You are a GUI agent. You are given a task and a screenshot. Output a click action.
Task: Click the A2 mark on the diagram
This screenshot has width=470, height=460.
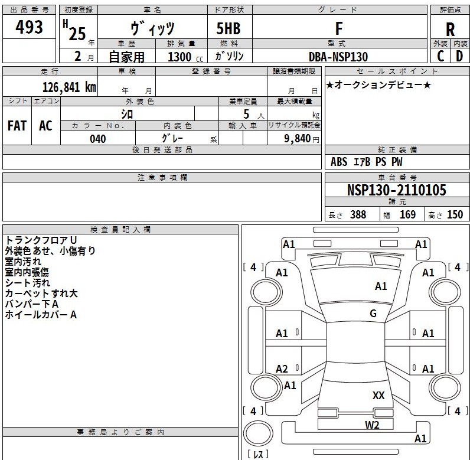tap(282, 369)
